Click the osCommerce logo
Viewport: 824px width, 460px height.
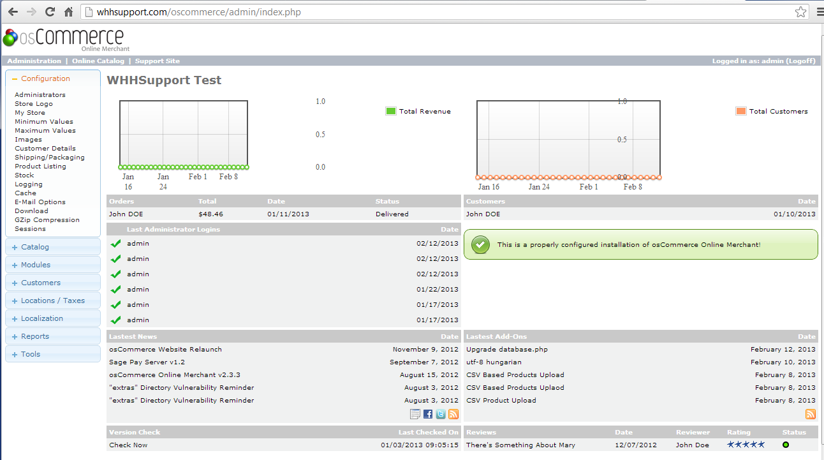tap(64, 38)
